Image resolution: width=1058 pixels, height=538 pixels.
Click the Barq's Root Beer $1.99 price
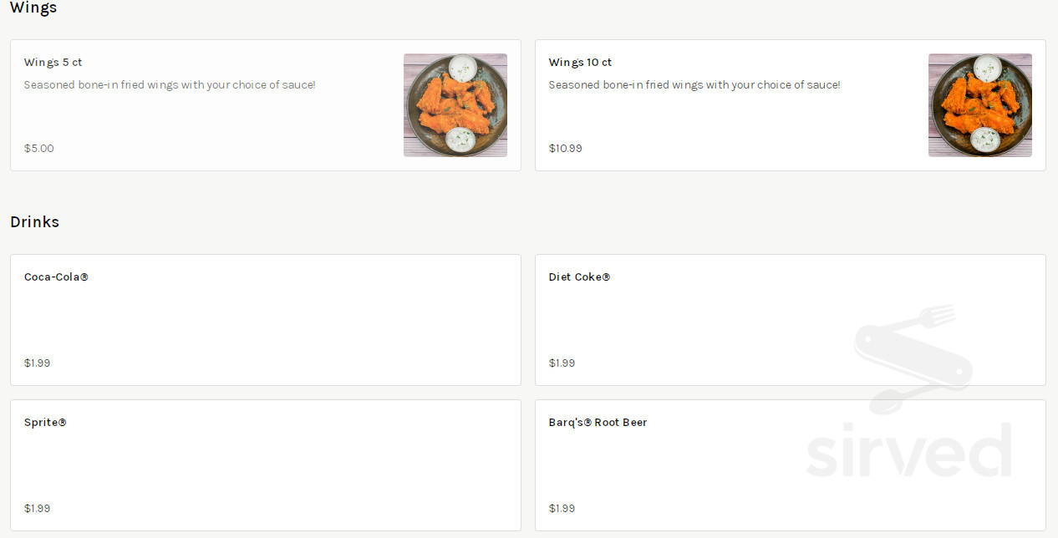pyautogui.click(x=562, y=509)
